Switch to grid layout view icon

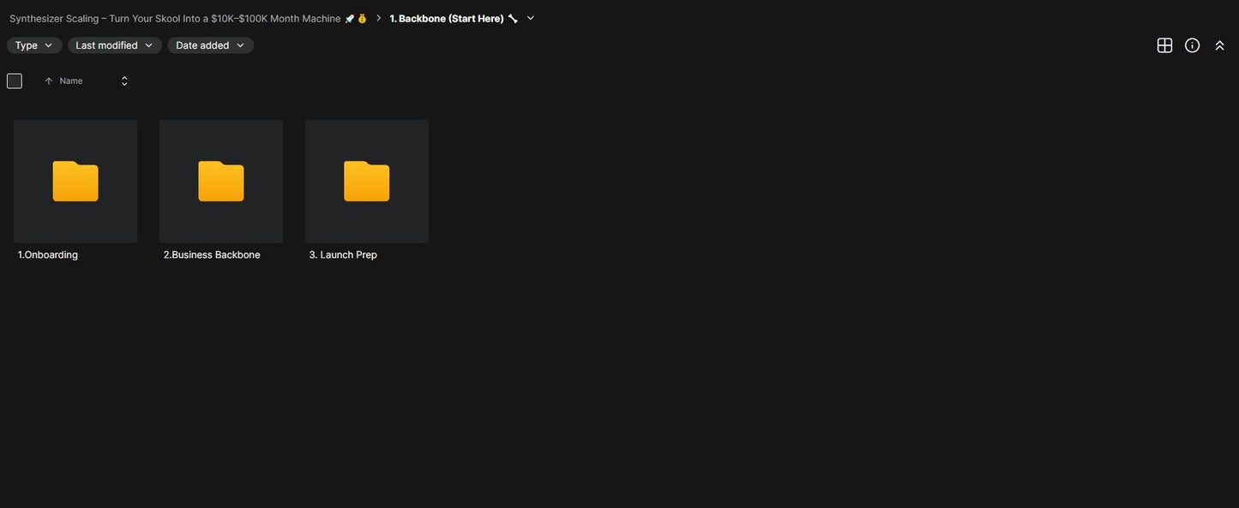(1164, 45)
